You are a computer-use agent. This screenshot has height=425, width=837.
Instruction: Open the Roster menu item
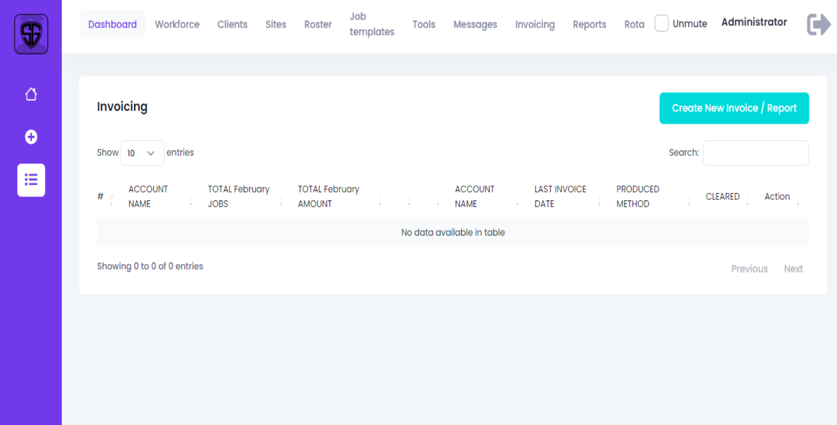click(318, 25)
